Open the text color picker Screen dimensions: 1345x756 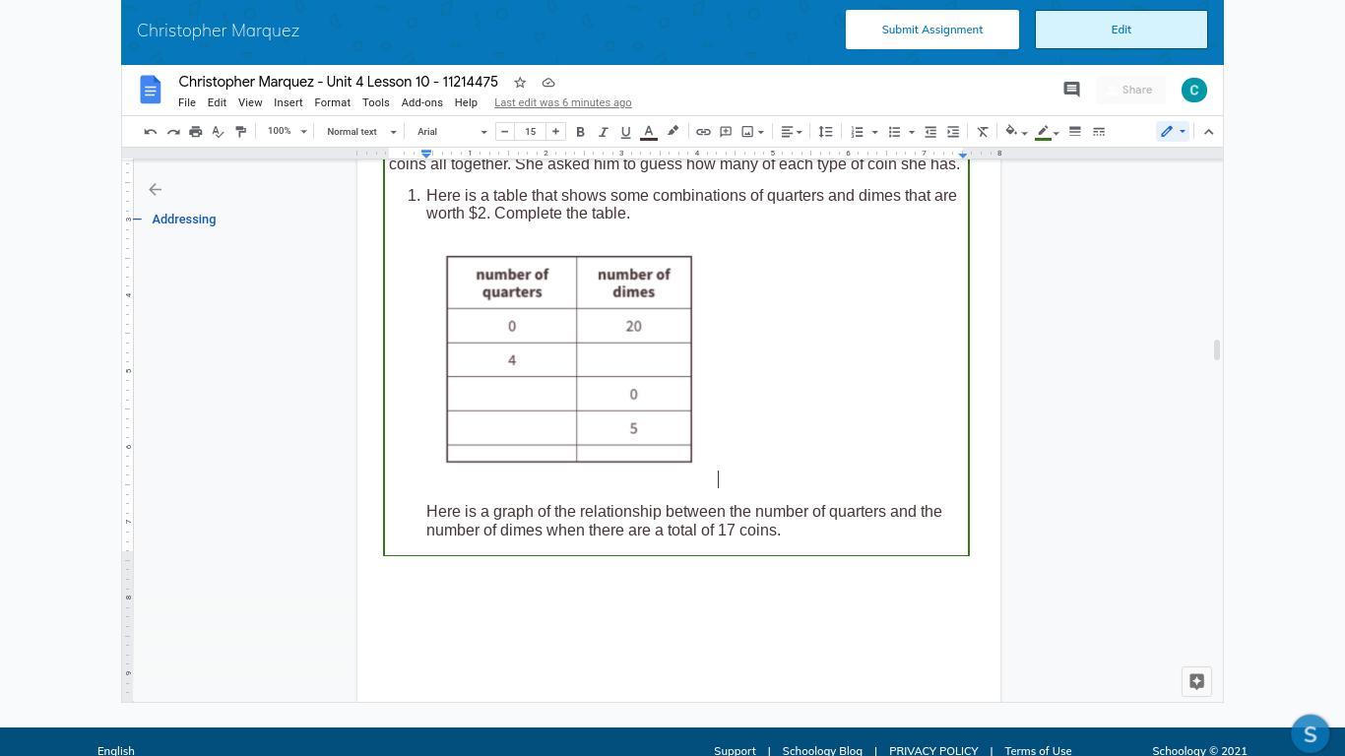pos(649,132)
